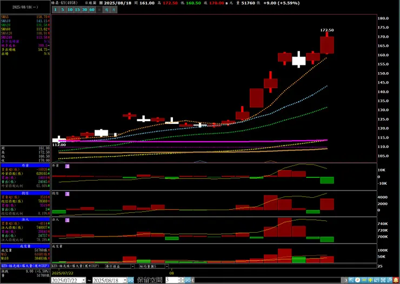Select the weekly (週) timeframe button
The height and width of the screenshot is (284, 400).
click(x=106, y=10)
